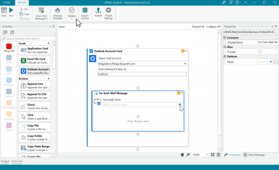Screen dimensions: 279x170
Task: Filter activities by System category
Action: [x=9, y=93]
